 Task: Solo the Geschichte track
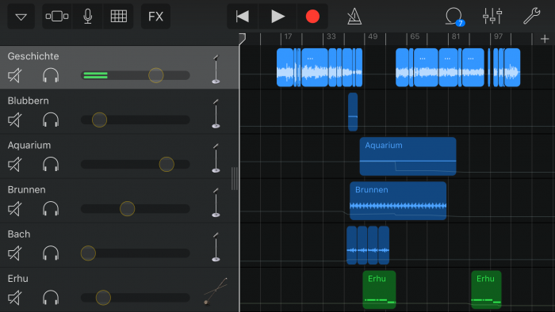pyautogui.click(x=51, y=75)
